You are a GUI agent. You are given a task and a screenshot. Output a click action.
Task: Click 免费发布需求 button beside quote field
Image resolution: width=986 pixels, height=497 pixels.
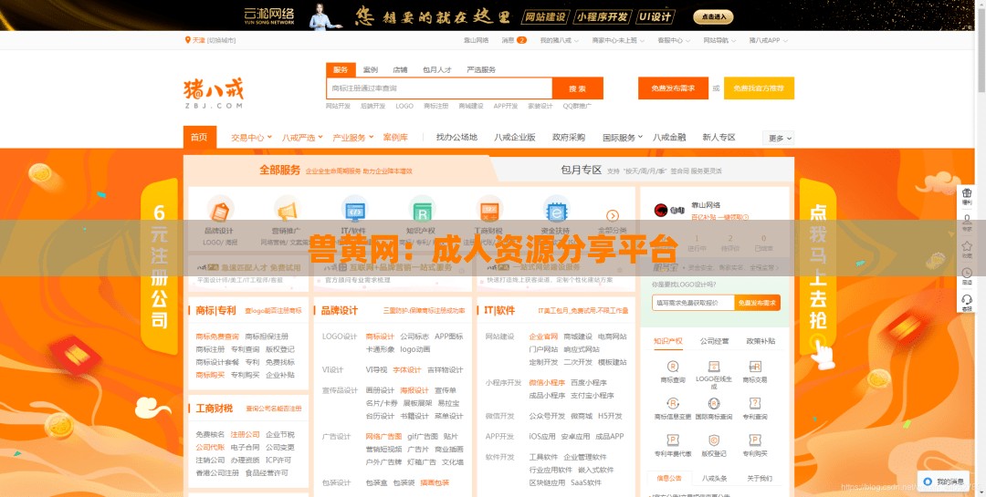click(758, 303)
